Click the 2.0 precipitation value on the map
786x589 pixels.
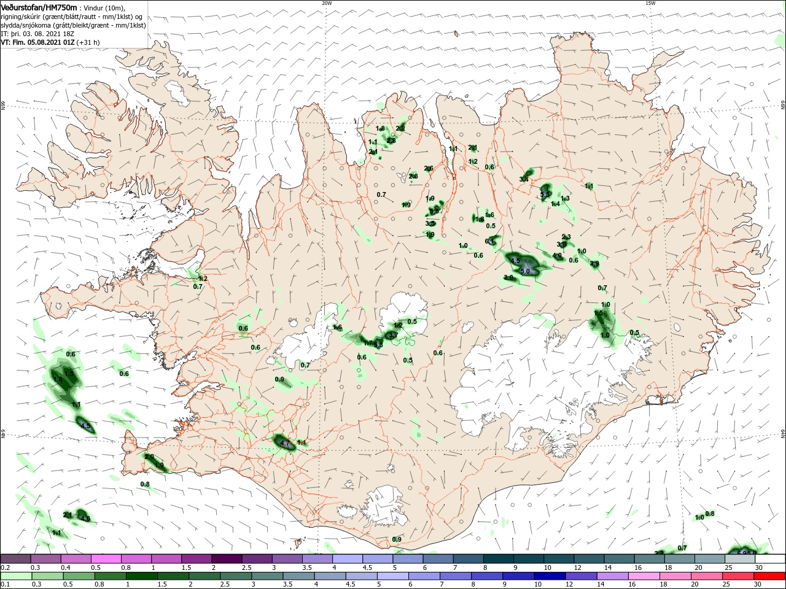[x=149, y=456]
